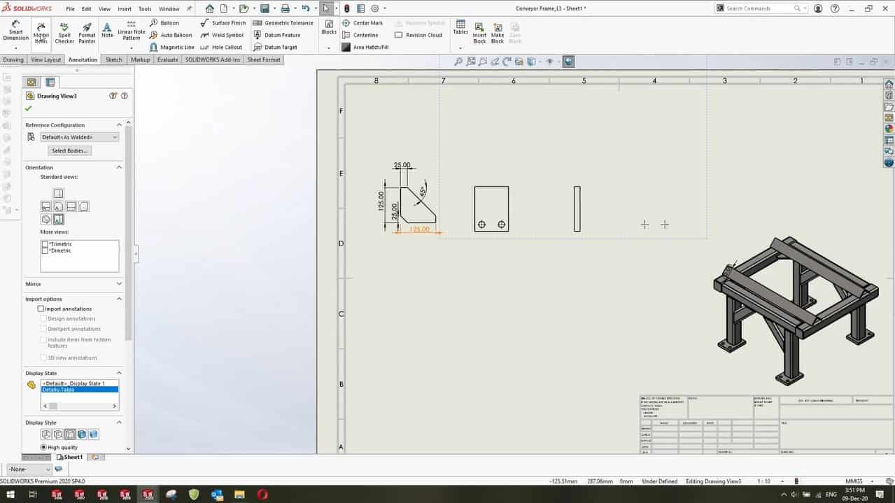Select the Smart Dimension tool

coord(15,31)
